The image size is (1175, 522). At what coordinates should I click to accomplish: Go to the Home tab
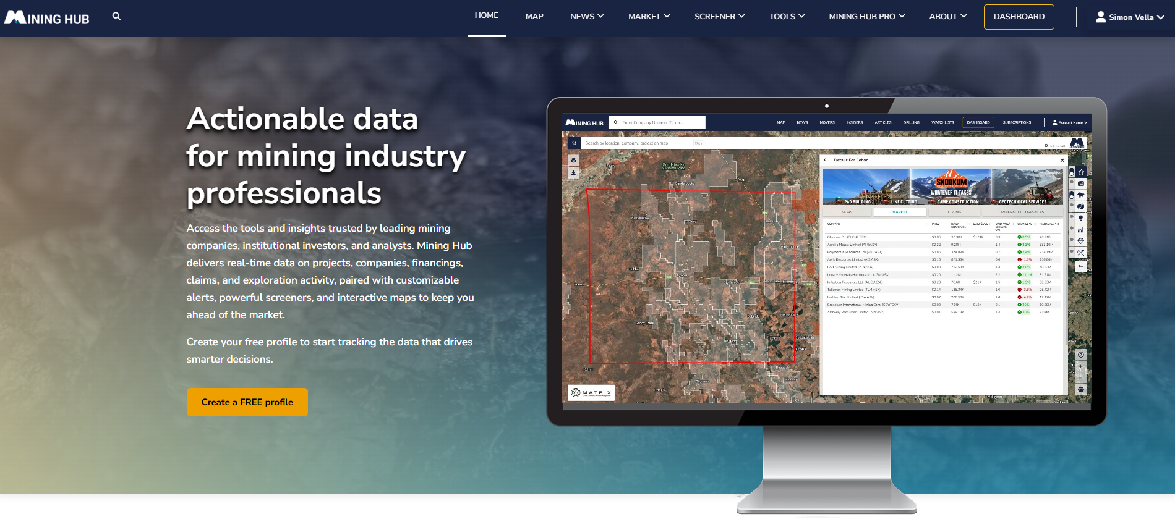[486, 15]
